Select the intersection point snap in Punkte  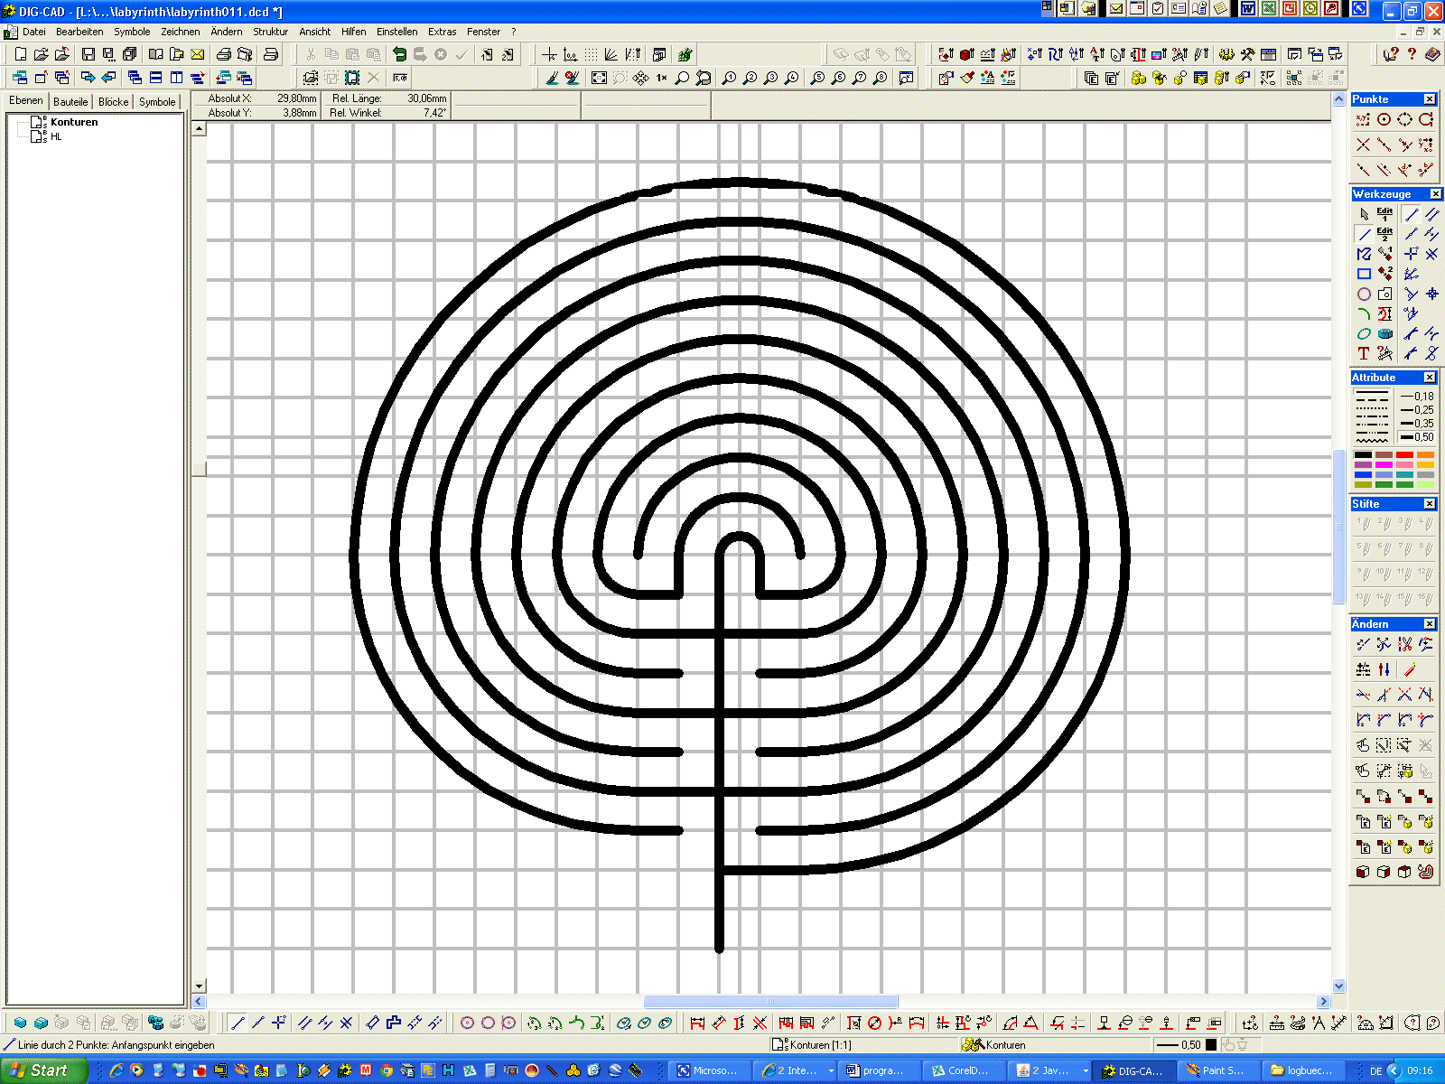[1364, 145]
